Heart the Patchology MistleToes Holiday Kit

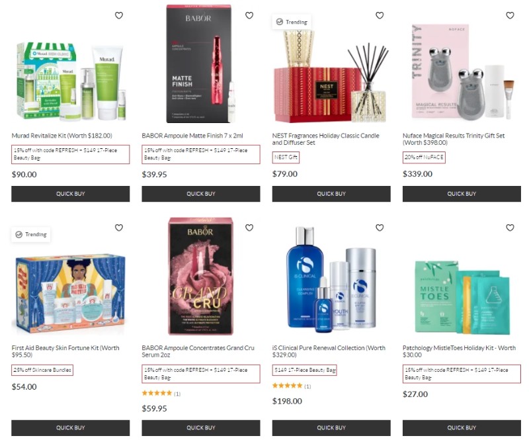click(510, 228)
